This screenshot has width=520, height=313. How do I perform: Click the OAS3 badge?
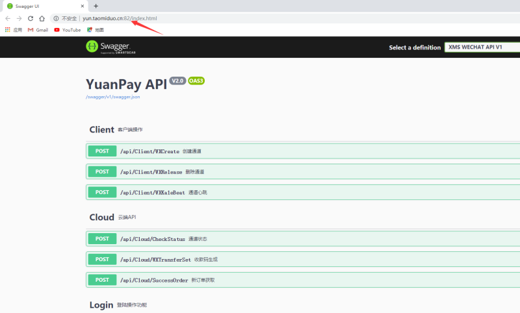tap(196, 81)
